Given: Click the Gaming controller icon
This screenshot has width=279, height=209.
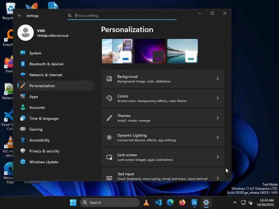Looking at the screenshot, I should point(23,129).
